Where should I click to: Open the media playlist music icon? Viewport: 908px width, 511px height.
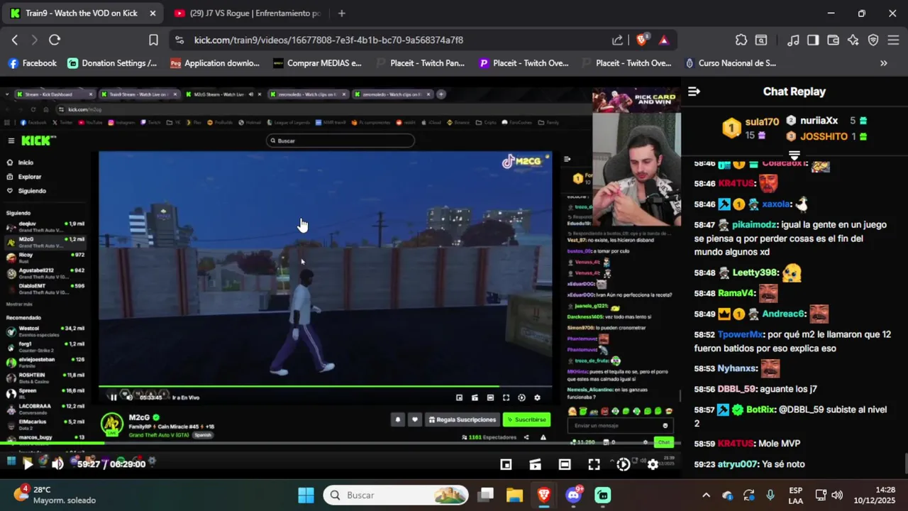pyautogui.click(x=794, y=40)
